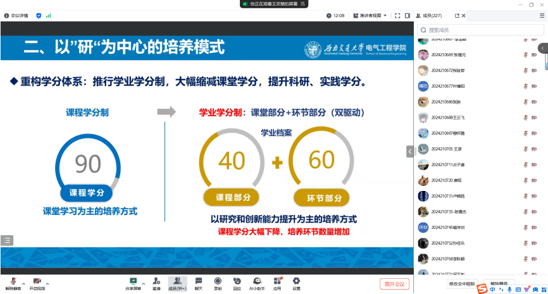The width and height of the screenshot is (548, 294).
Task: Toggle meeting recording with 录制
Action: (x=217, y=282)
